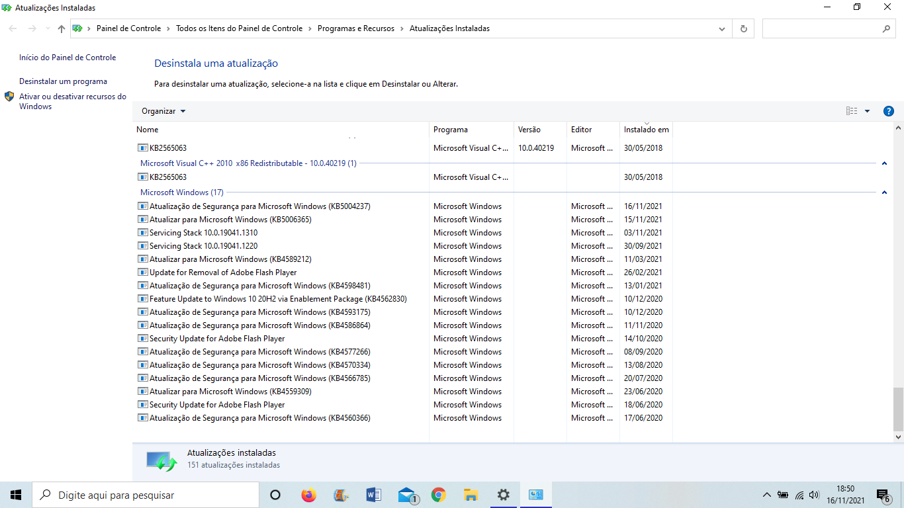Click the taskbar search box
The height and width of the screenshot is (508, 904).
(146, 495)
